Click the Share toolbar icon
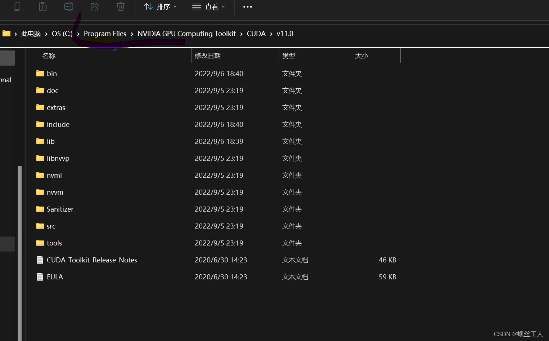The width and height of the screenshot is (549, 341). pos(95,6)
